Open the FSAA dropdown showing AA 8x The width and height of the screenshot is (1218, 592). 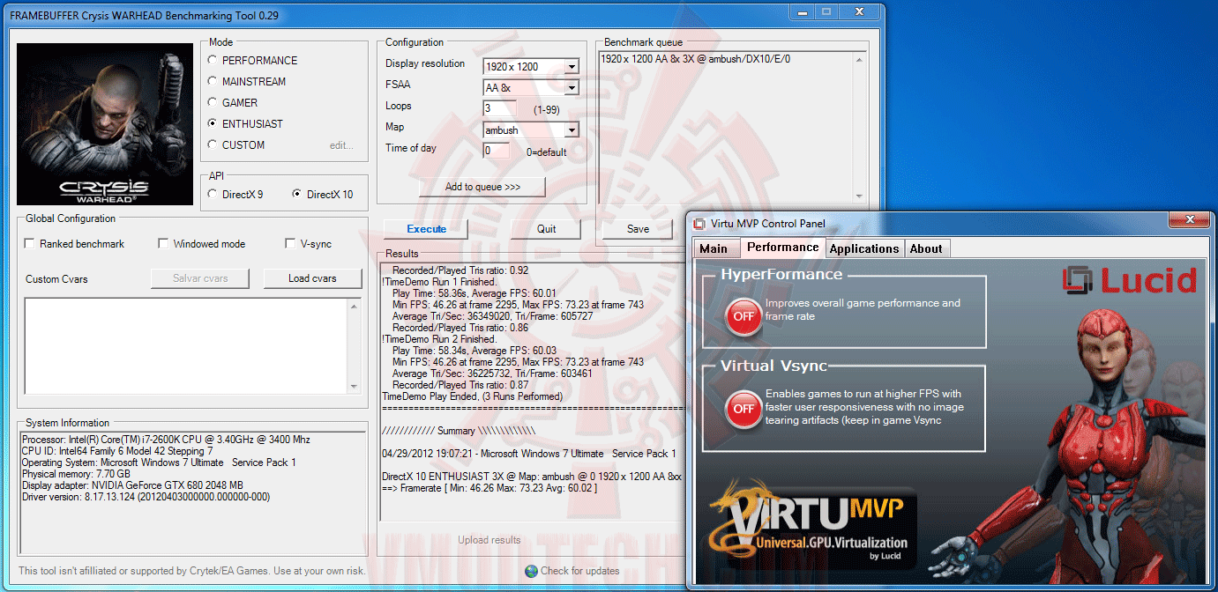[x=572, y=88]
